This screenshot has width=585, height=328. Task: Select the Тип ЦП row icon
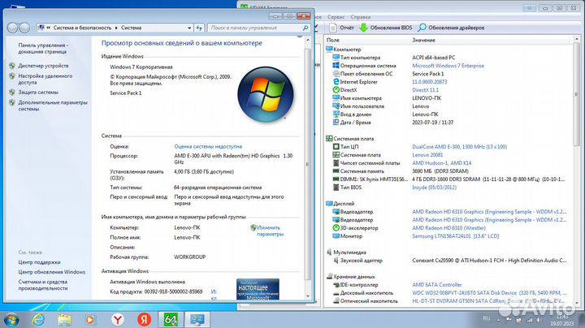click(336, 147)
